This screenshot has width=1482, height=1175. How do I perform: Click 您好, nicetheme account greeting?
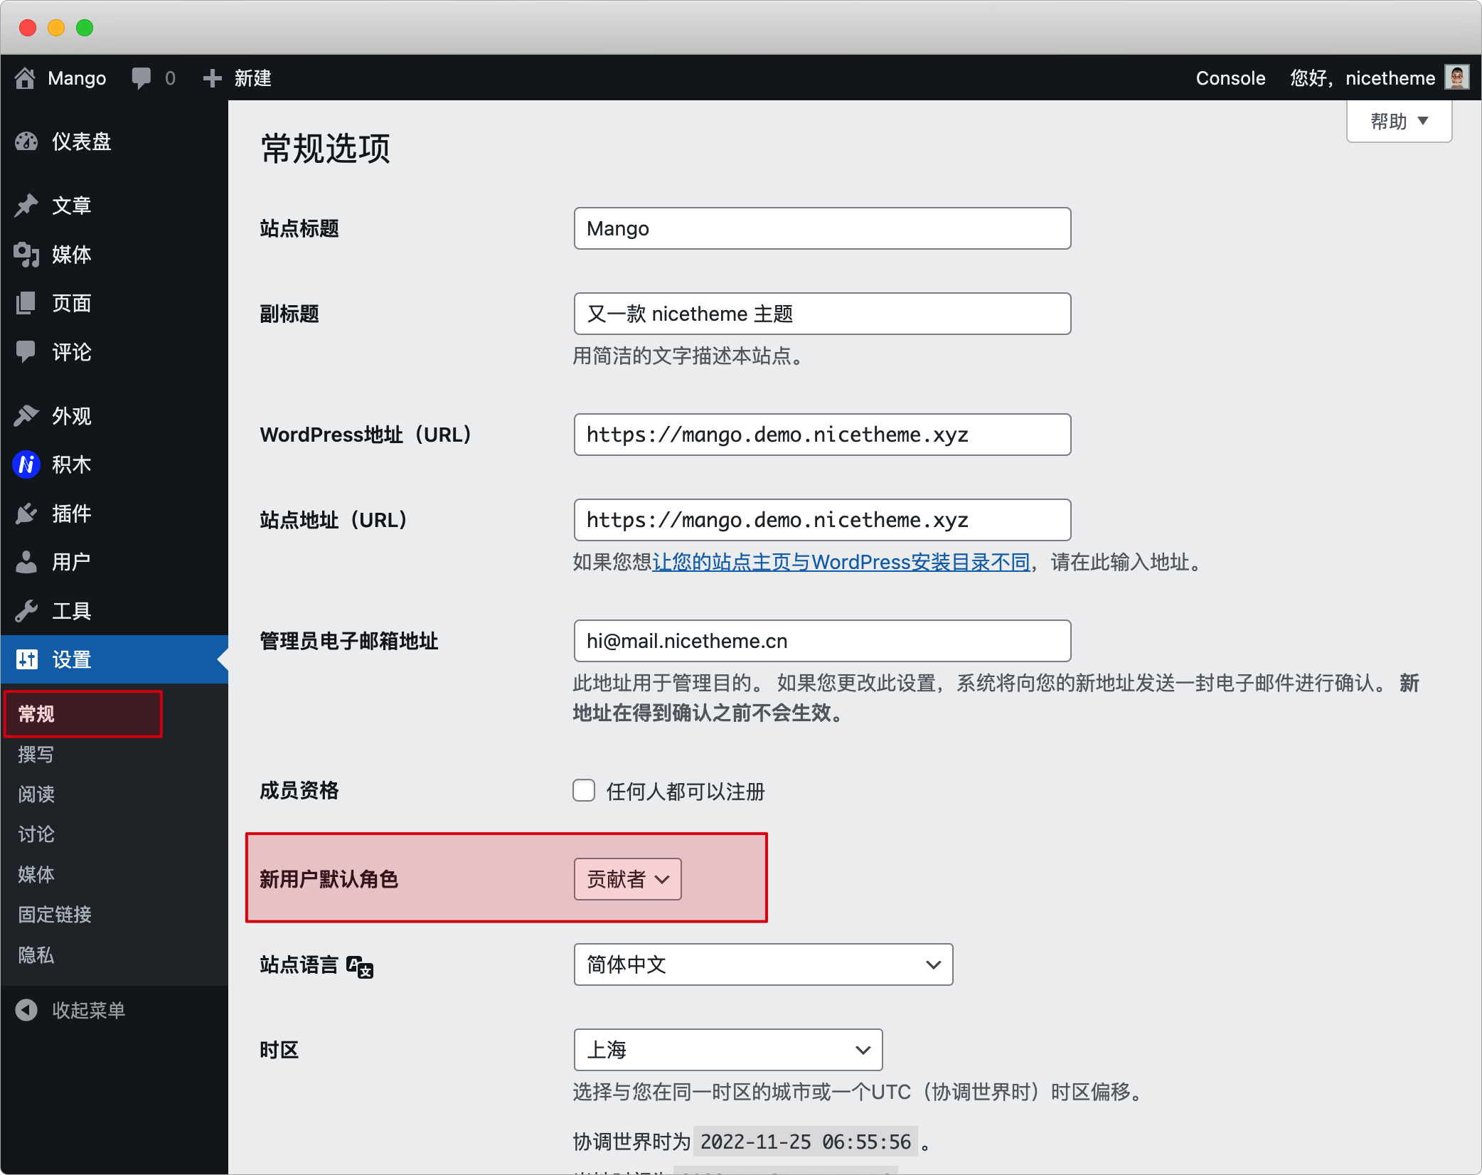click(x=1363, y=78)
